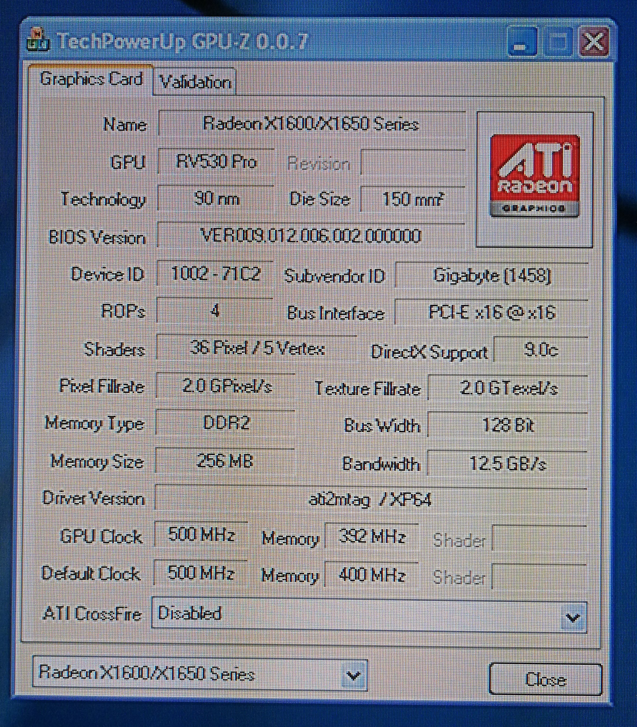
Task: Click the Device ID field 1002 - 71C2
Action: [x=215, y=274]
